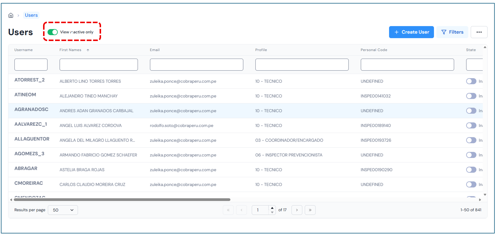Increment page number with up stepper
The height and width of the screenshot is (237, 498).
[x=272, y=208]
